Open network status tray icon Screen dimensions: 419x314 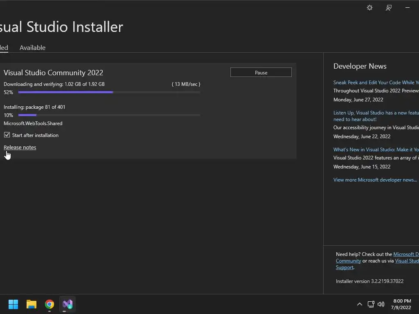pyautogui.click(x=371, y=304)
